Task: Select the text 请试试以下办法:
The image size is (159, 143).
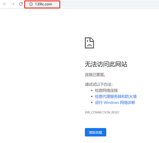Action: pos(99,85)
